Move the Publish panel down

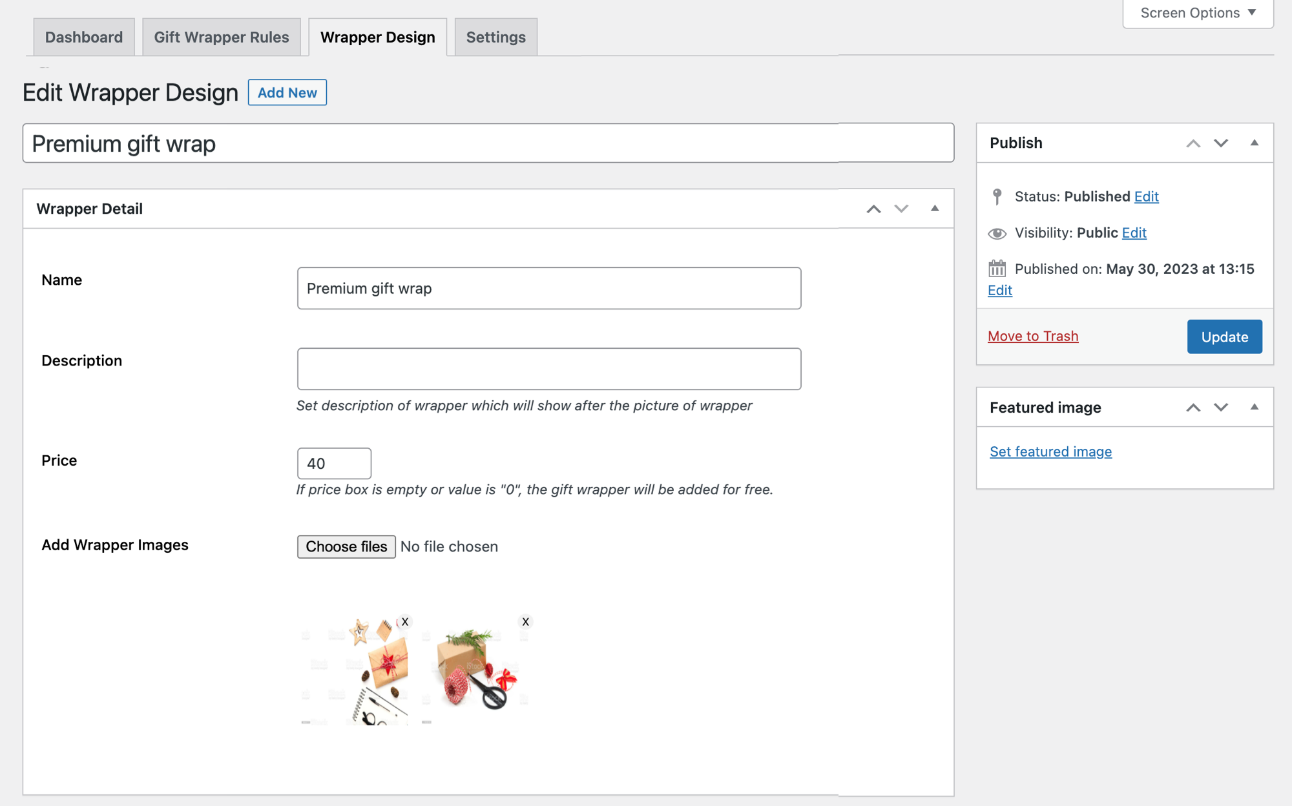(x=1220, y=143)
